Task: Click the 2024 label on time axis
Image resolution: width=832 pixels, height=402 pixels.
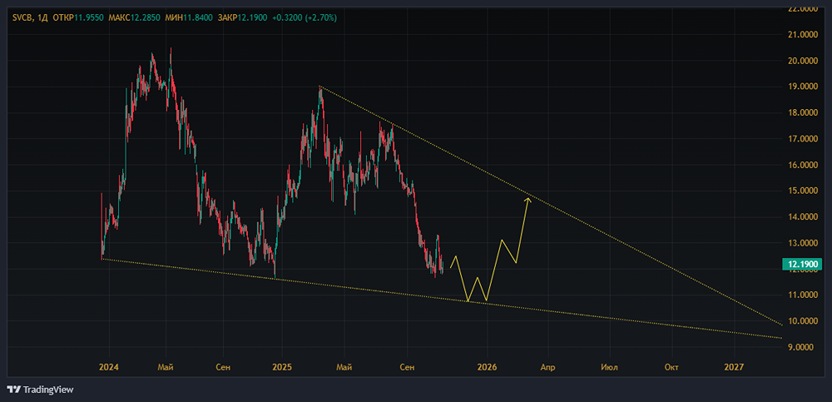Action: (109, 367)
